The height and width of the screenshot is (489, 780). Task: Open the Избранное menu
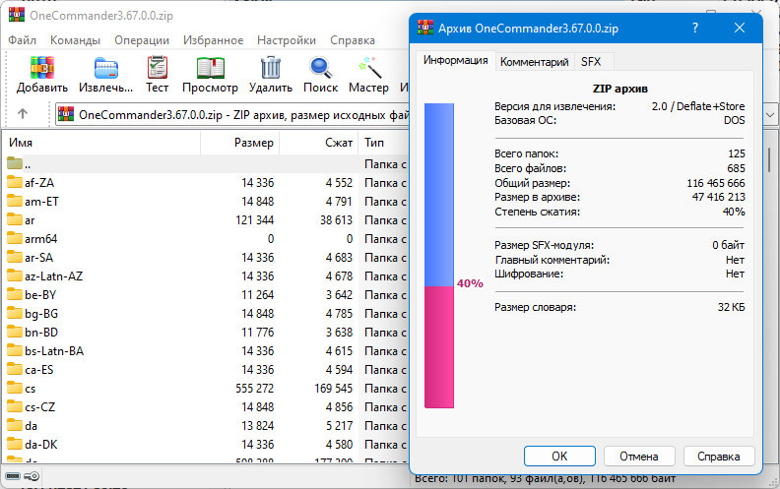(x=213, y=40)
